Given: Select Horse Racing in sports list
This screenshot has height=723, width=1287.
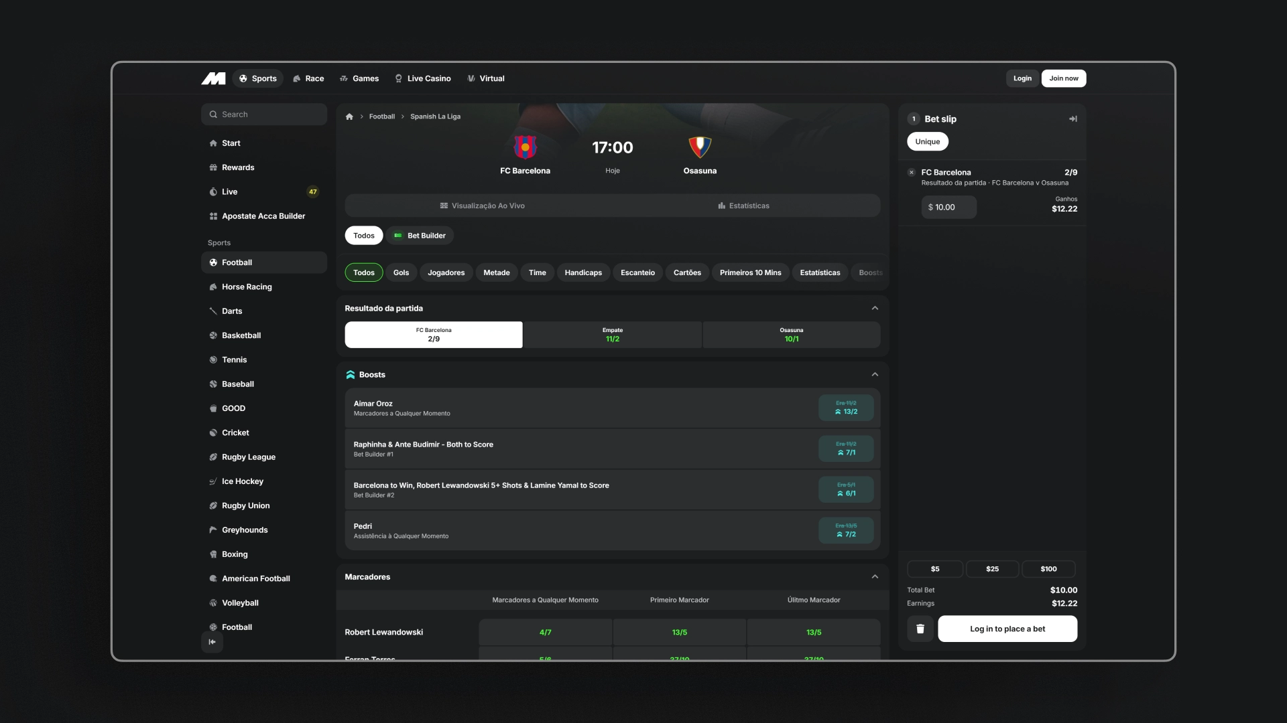Looking at the screenshot, I should coord(264,287).
